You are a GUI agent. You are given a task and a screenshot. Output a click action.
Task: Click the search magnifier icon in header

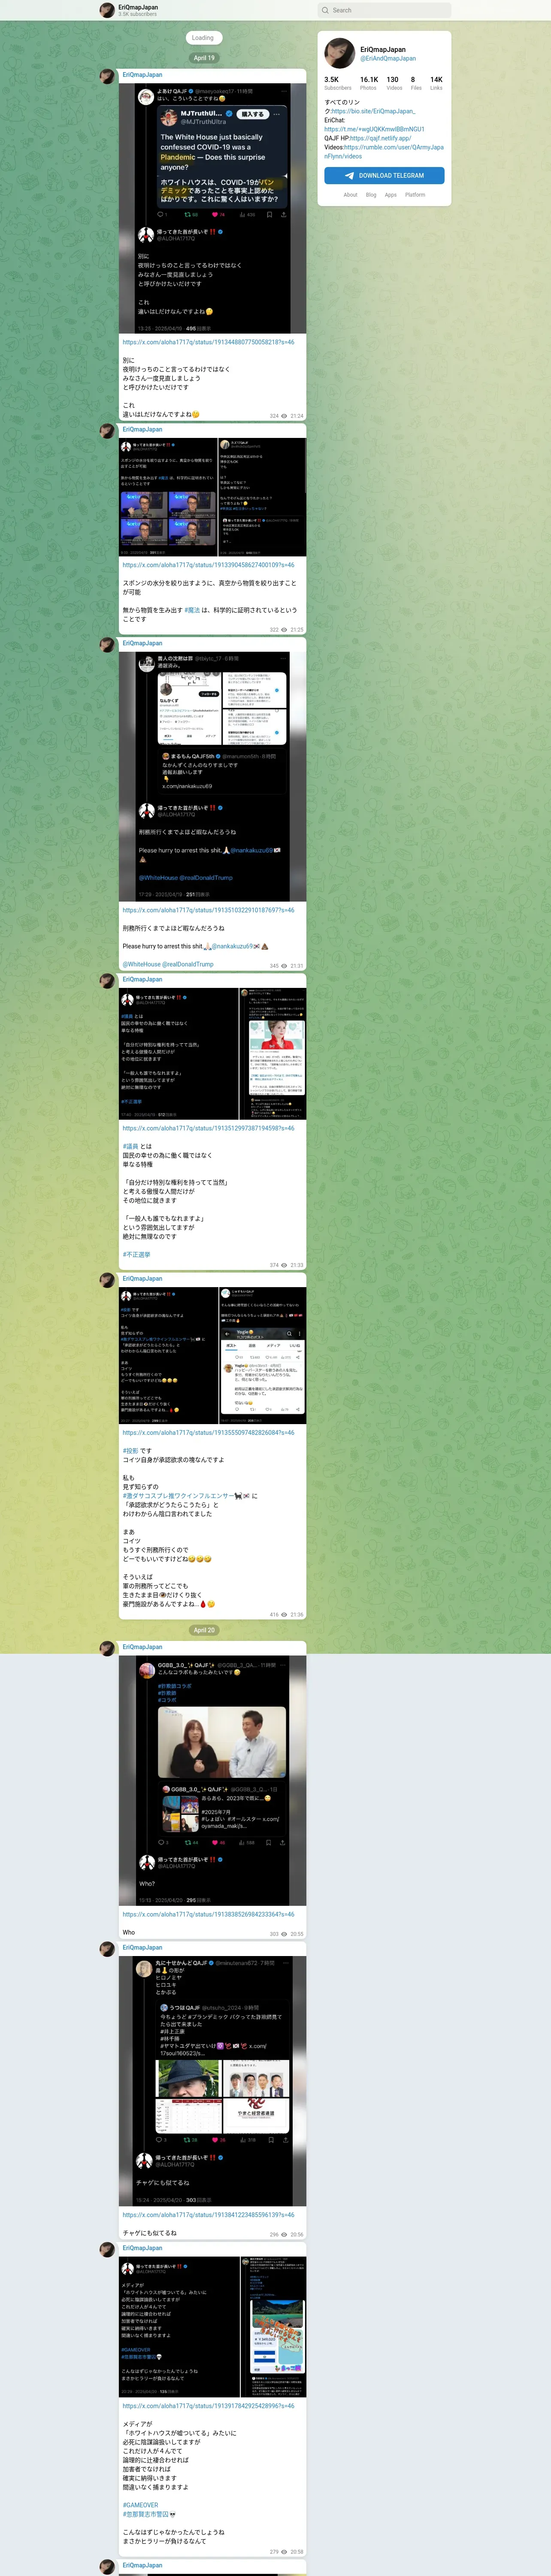click(325, 10)
